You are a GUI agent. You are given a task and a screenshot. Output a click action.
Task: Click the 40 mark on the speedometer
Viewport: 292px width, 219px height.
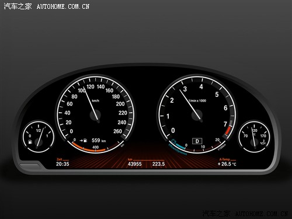[x=67, y=113]
